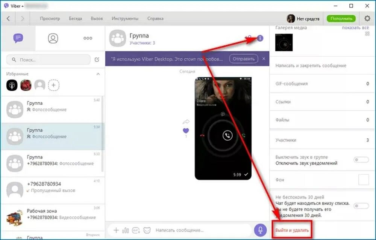Record a voice message with the microphone

pyautogui.click(x=260, y=230)
